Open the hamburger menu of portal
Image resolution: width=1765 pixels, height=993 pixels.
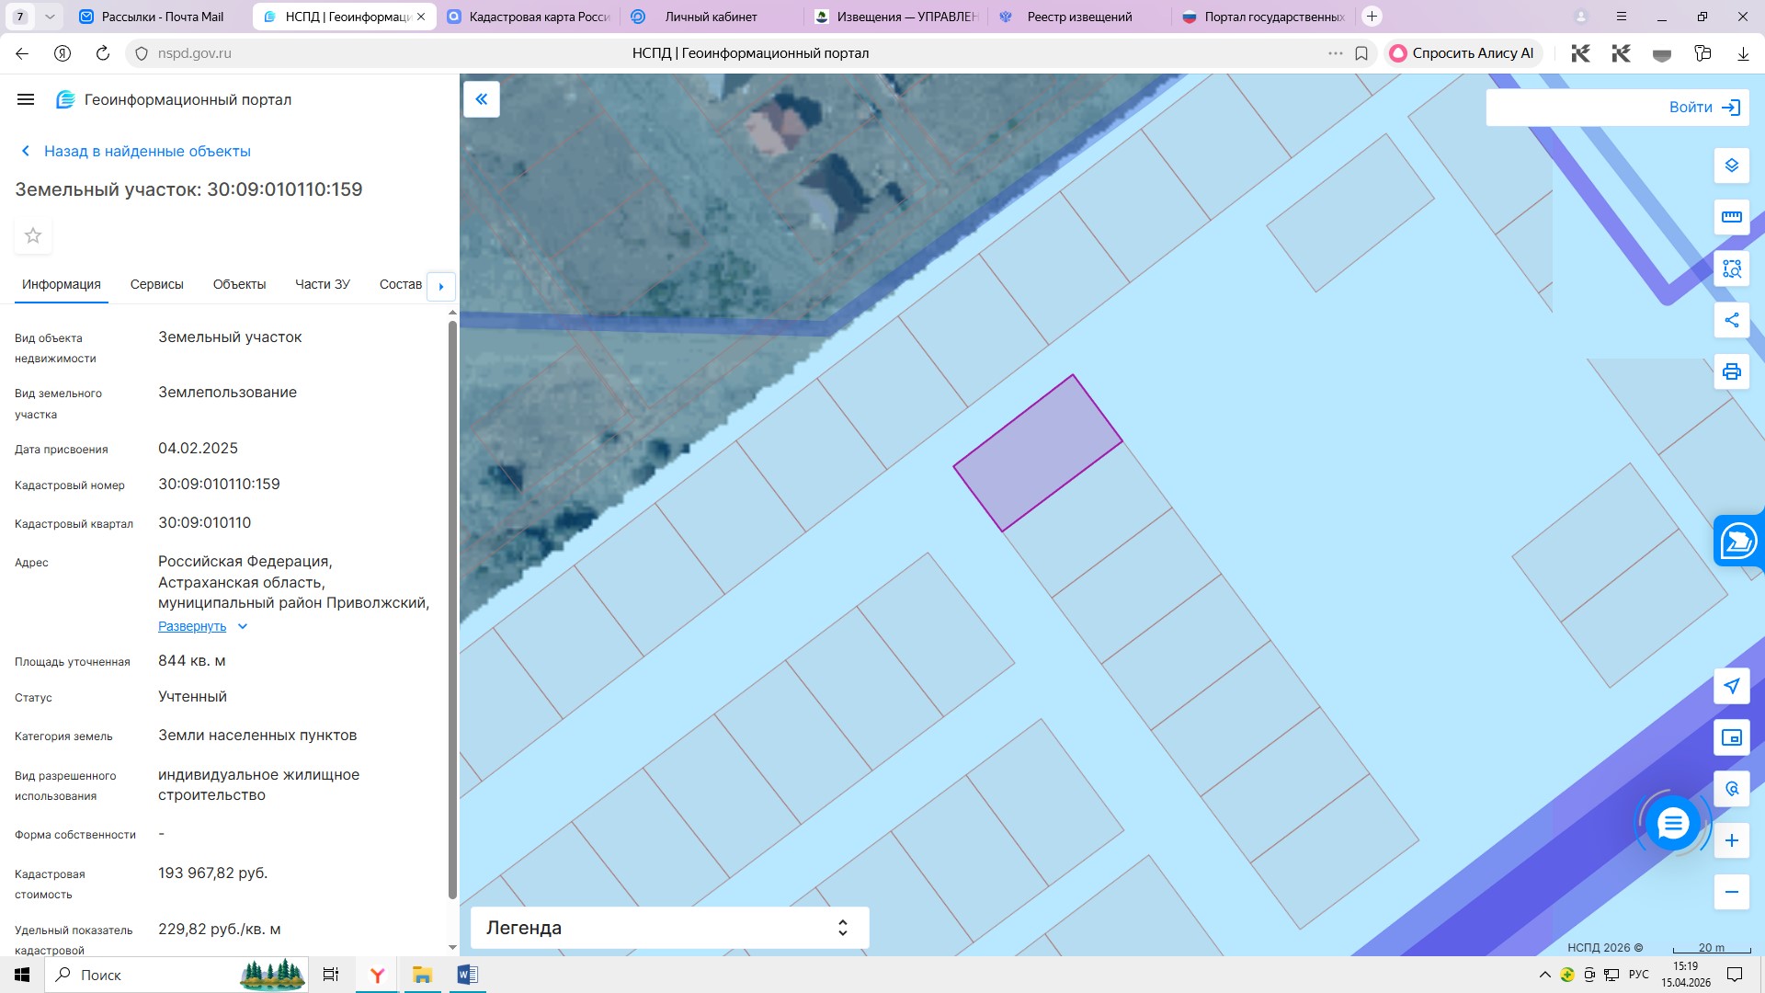(x=26, y=99)
